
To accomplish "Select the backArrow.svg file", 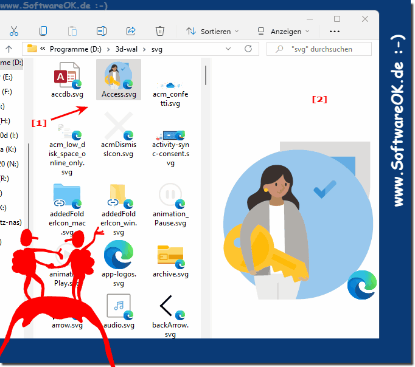I will pyautogui.click(x=170, y=316).
